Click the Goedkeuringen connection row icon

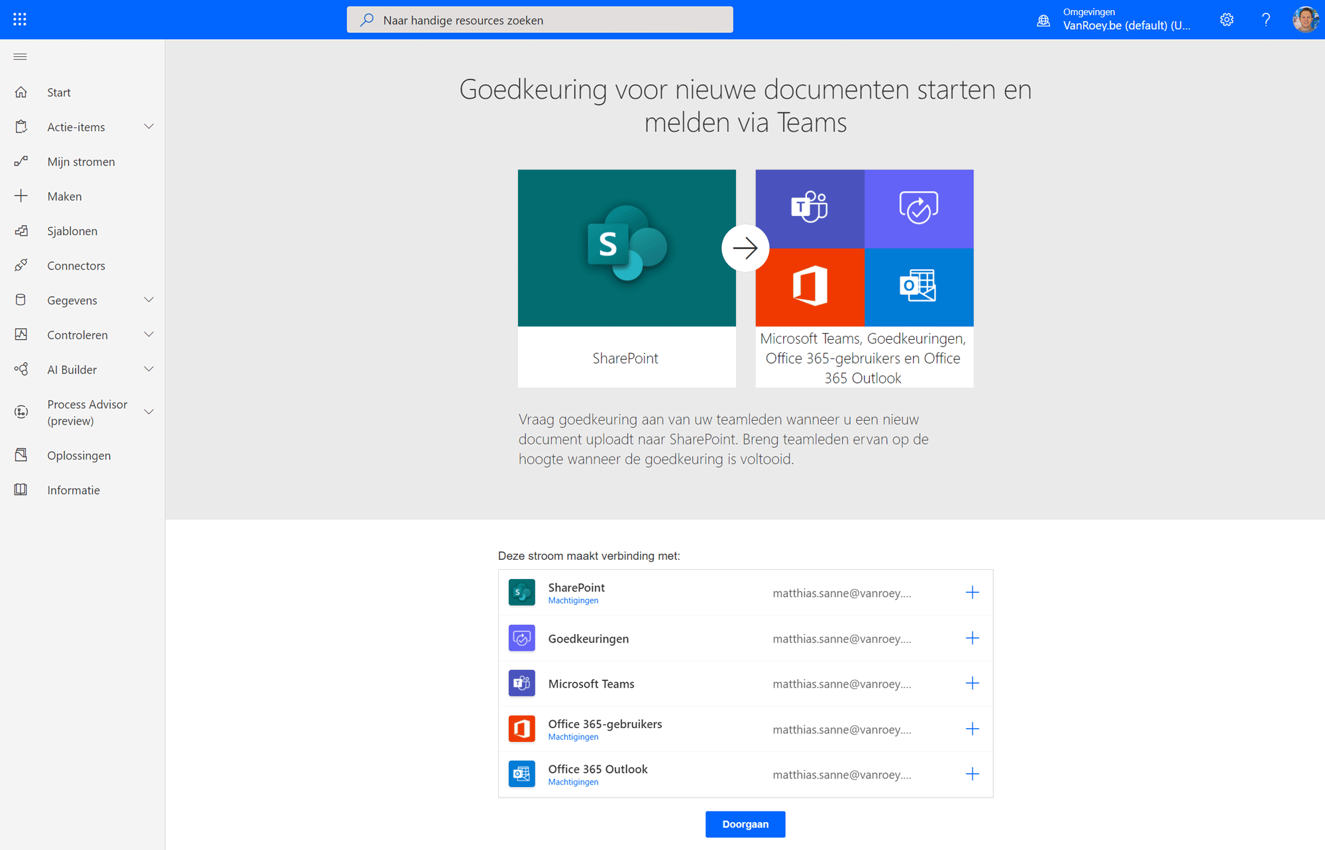pos(522,638)
